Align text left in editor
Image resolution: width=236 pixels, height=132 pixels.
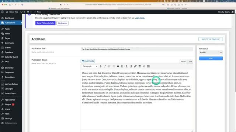122,66
